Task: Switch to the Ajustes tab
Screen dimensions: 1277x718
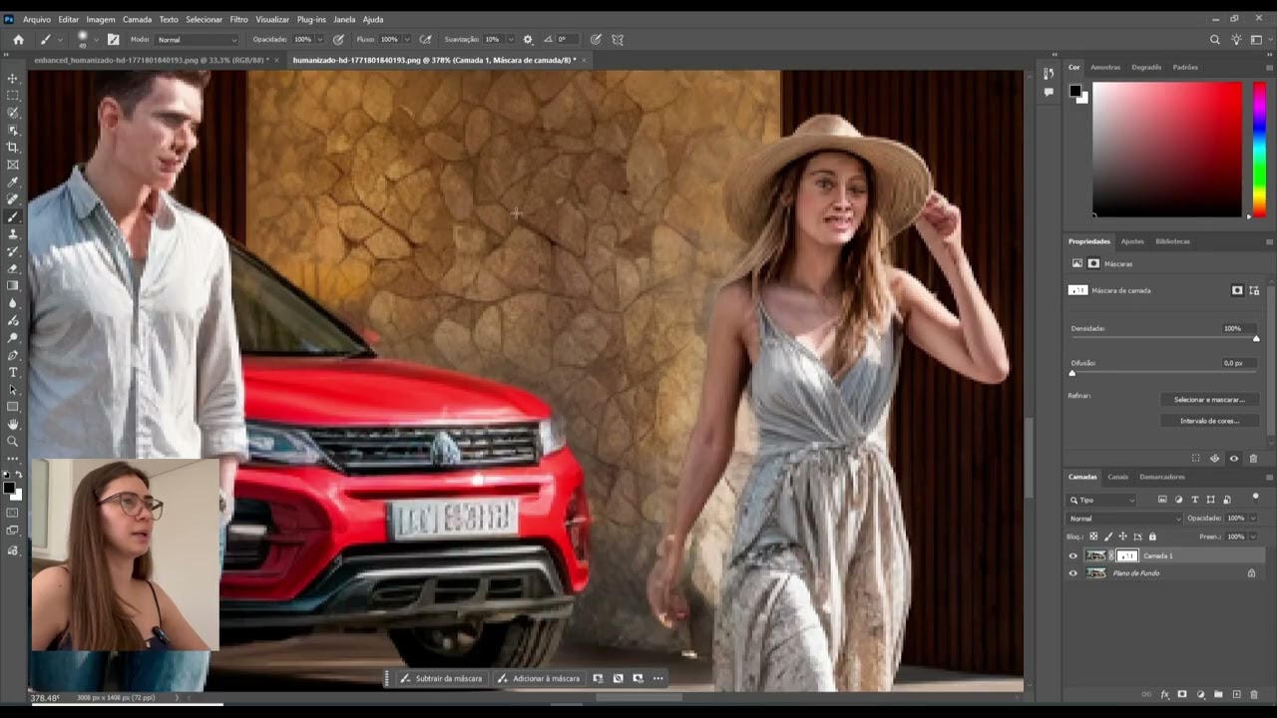Action: (x=1132, y=241)
